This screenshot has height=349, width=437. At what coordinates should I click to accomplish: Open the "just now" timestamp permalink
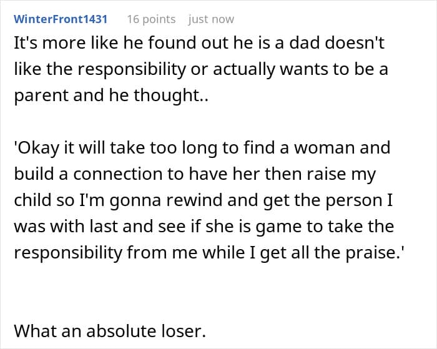point(211,19)
